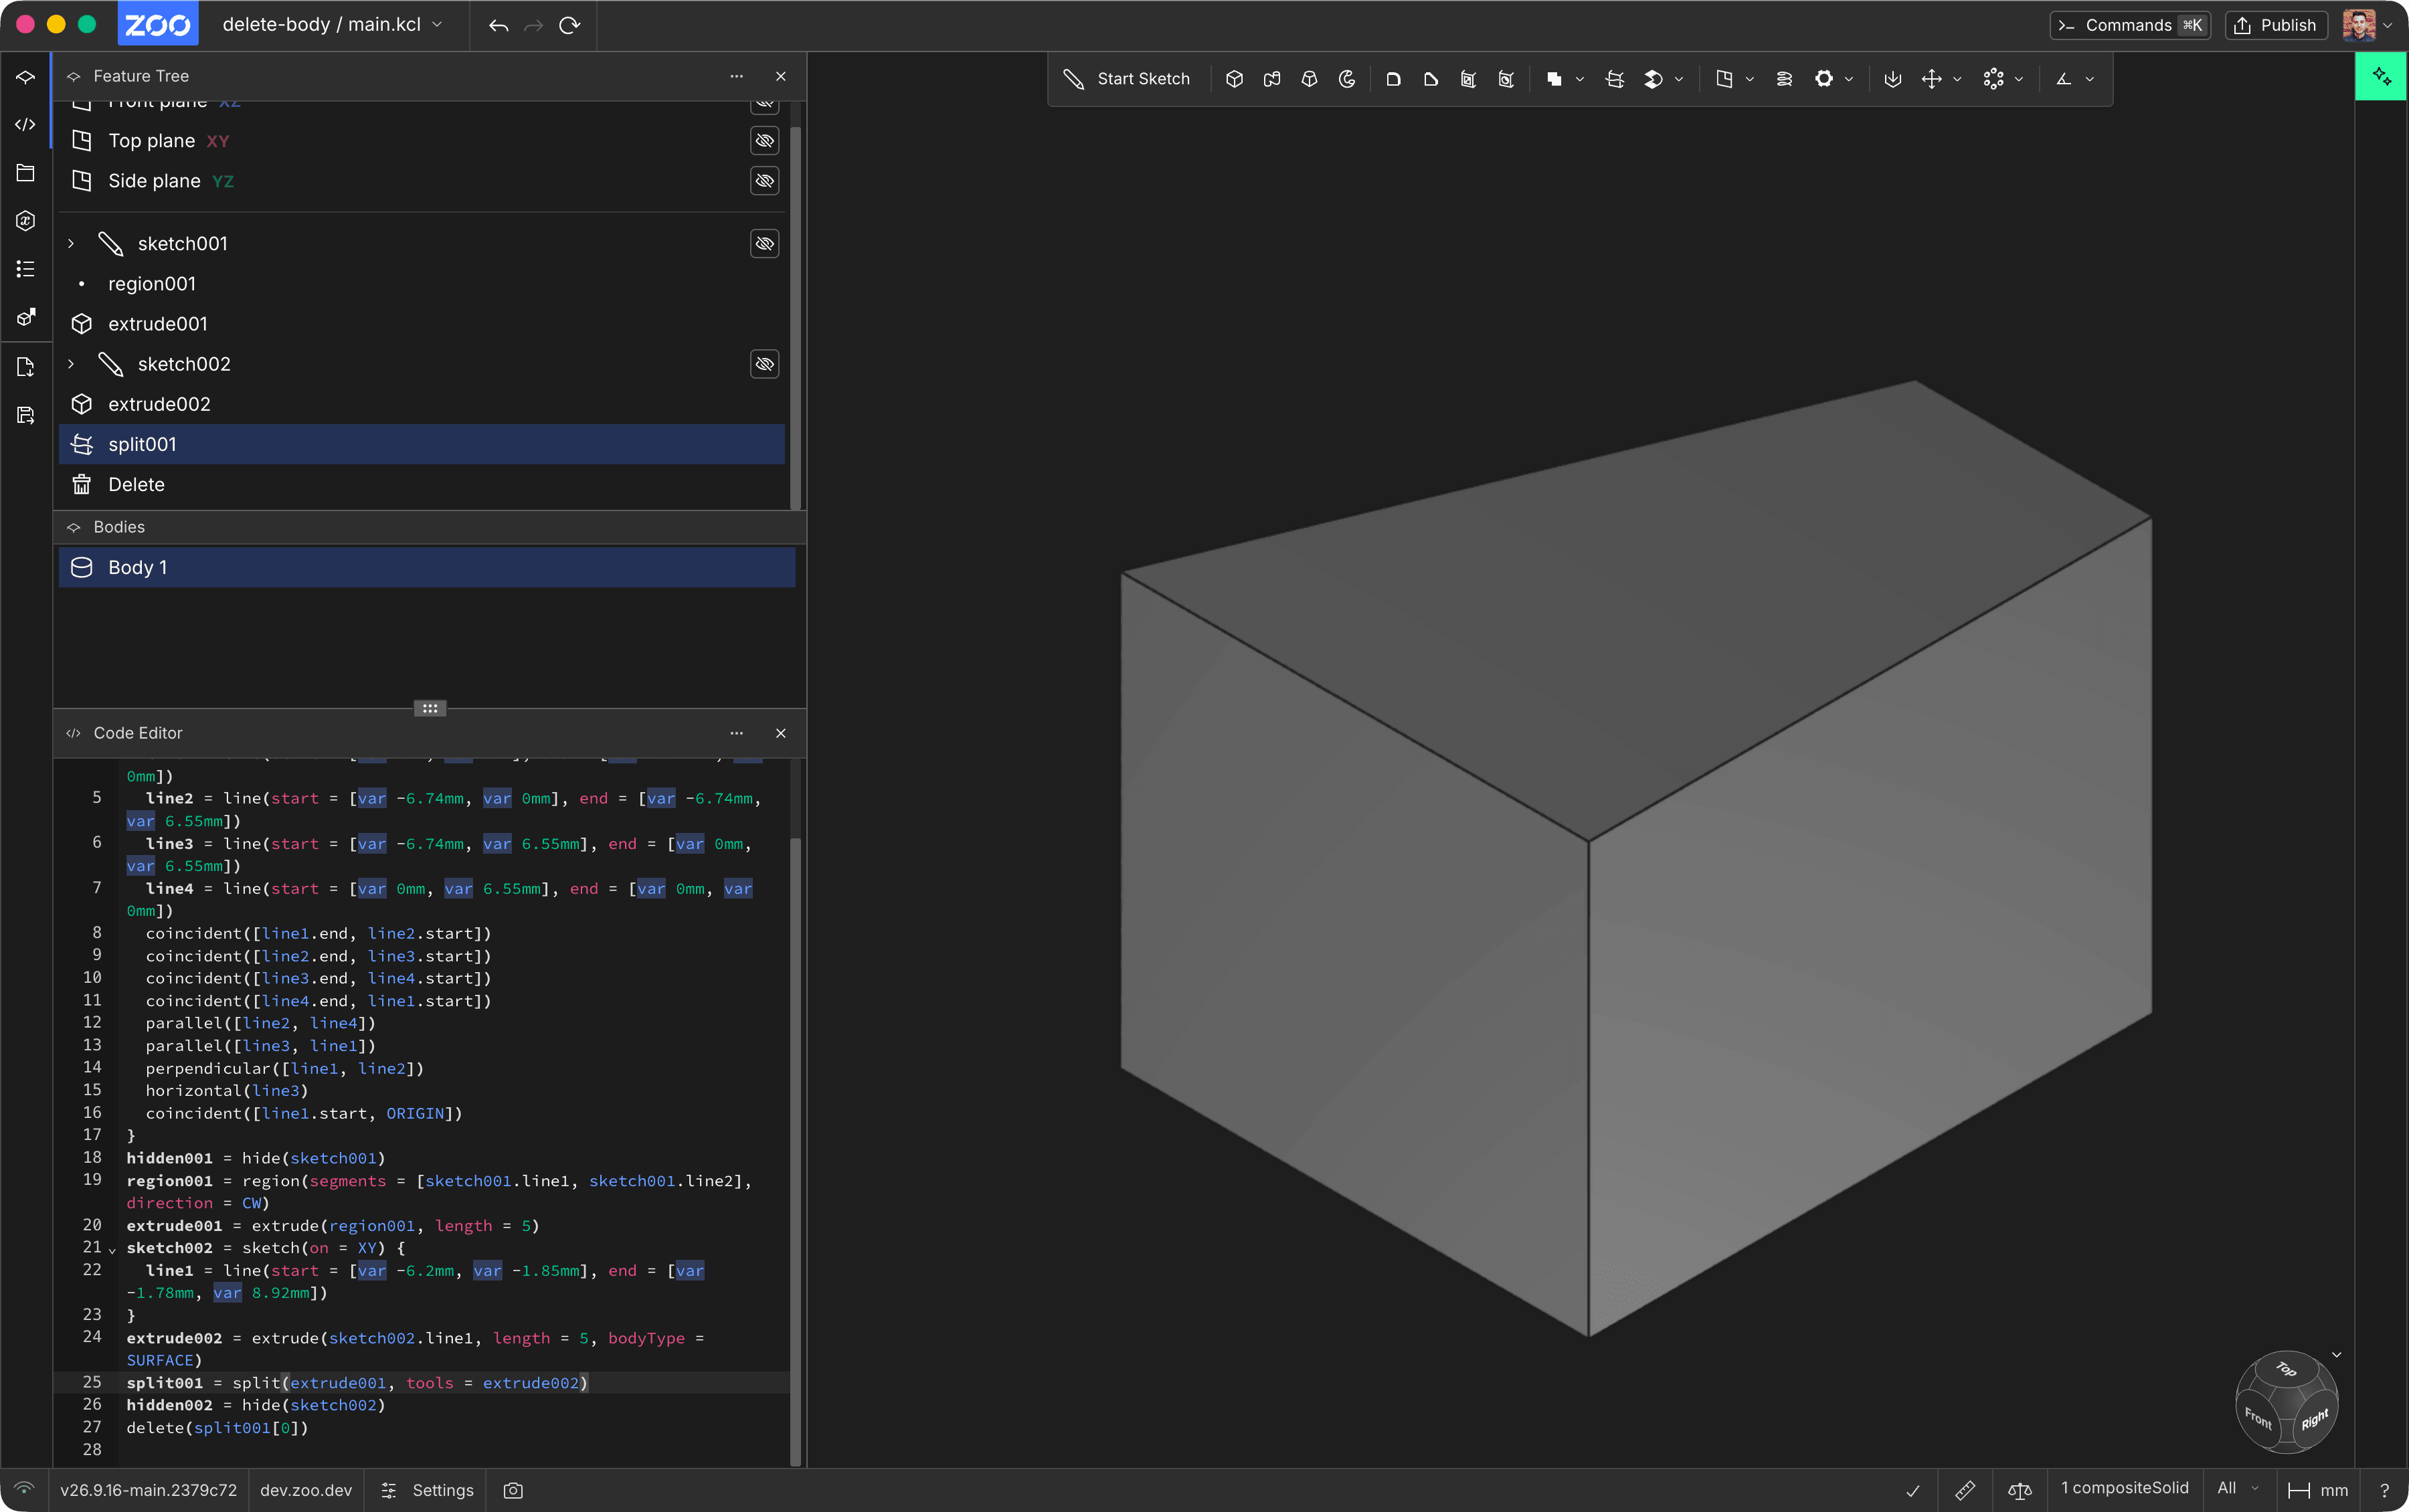The image size is (2409, 1512).
Task: Select extrude001 in the Feature Tree
Action: 422,324
